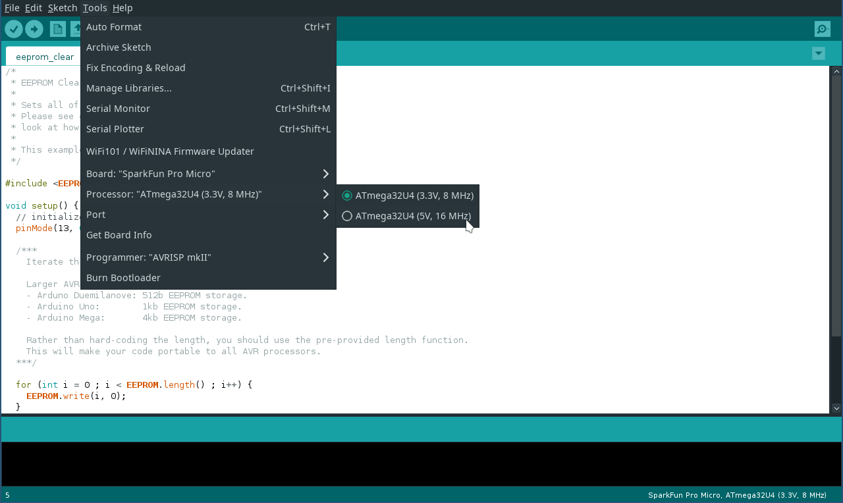The height and width of the screenshot is (503, 843).
Task: Open Serial Monitor magnifier icon in toolbar
Action: coord(822,29)
